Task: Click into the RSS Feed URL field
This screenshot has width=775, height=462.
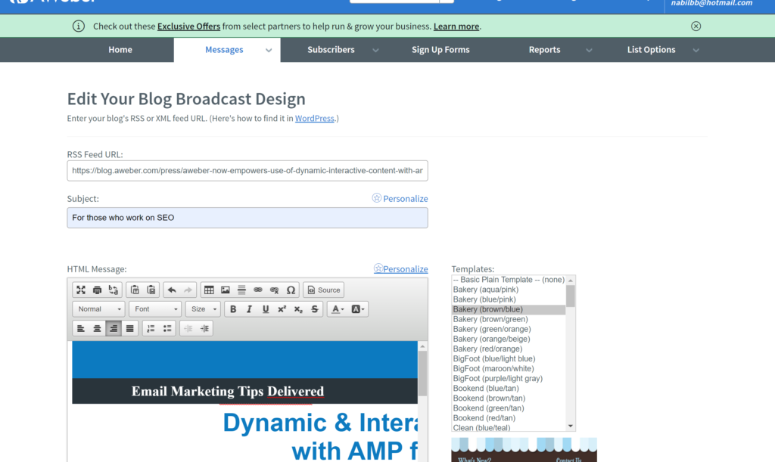Action: 247,171
